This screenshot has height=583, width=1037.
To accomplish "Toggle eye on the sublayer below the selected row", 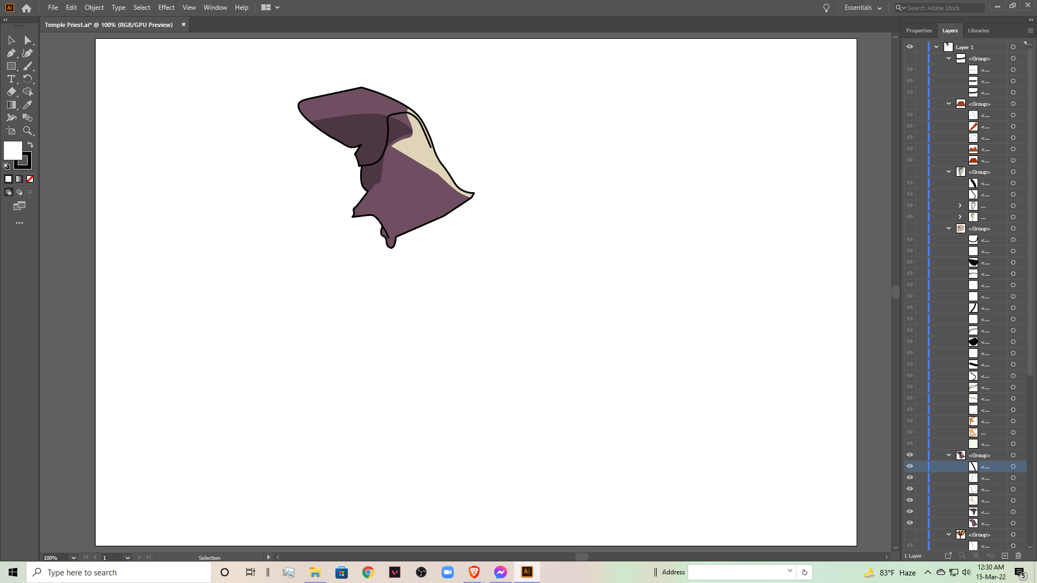I will click(910, 478).
